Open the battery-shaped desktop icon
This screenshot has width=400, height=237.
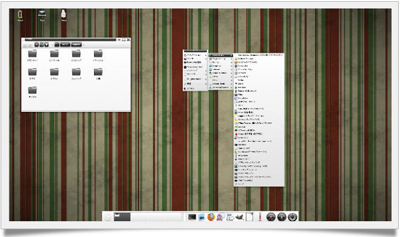click(20, 15)
